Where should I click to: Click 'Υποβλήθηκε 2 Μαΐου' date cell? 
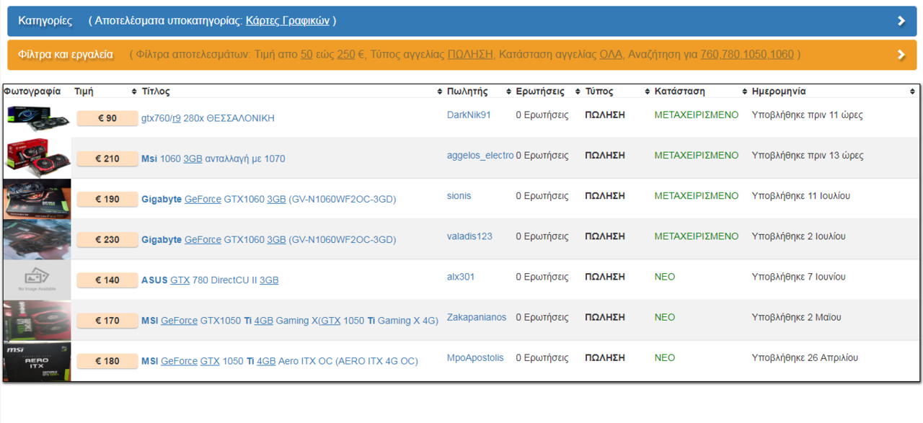point(796,317)
